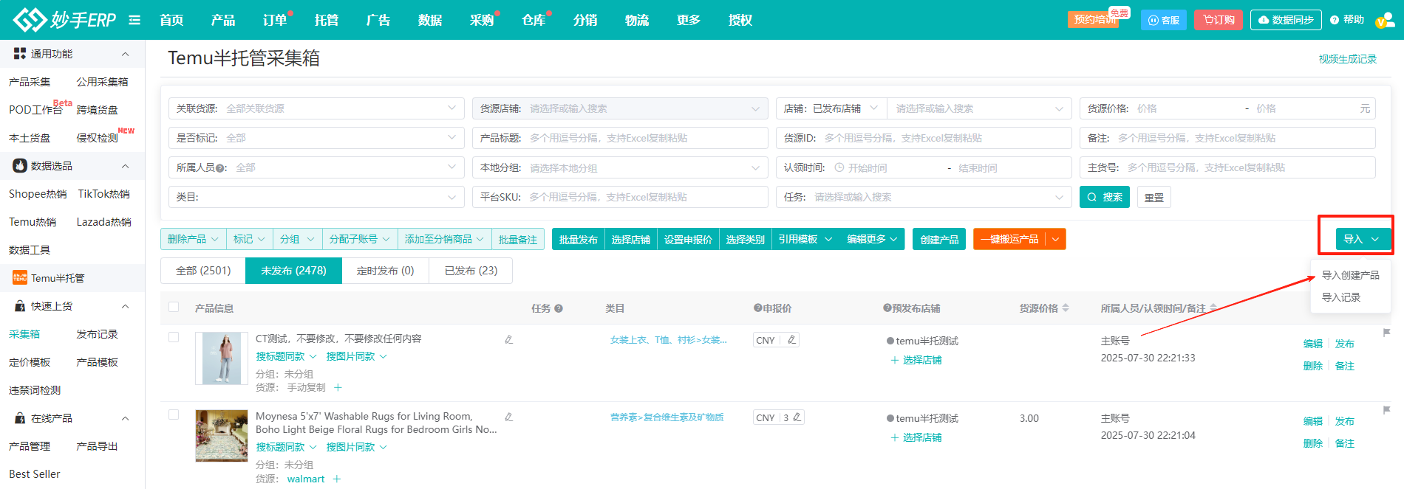Screen dimensions: 1404x489
Task: Click the question icon before the 预发布店铺 header
Action: pyautogui.click(x=887, y=308)
